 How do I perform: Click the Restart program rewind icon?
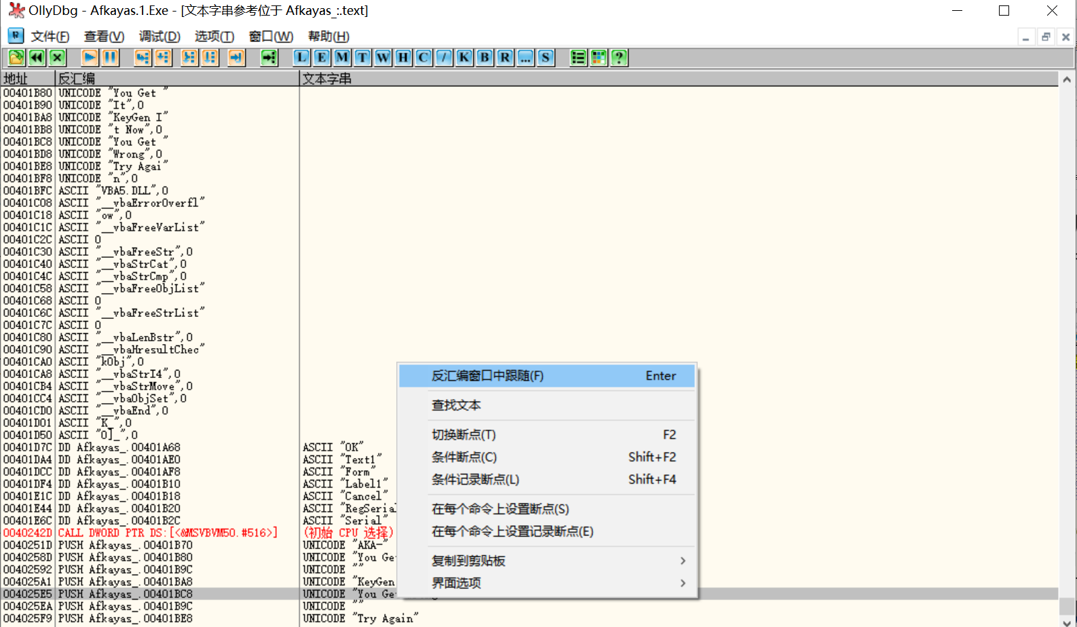click(37, 58)
